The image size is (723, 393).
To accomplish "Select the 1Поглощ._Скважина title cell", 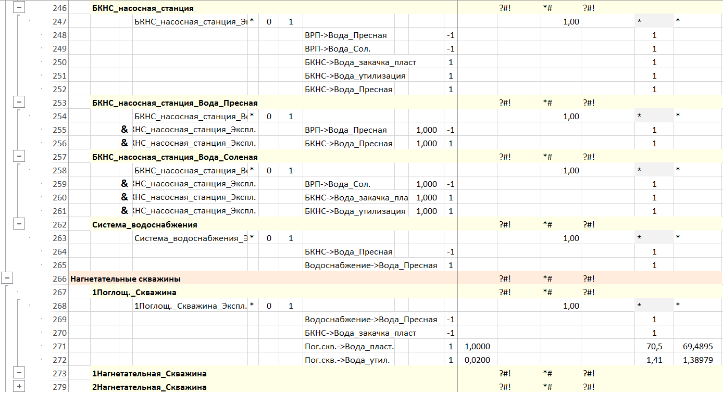I will (x=134, y=293).
